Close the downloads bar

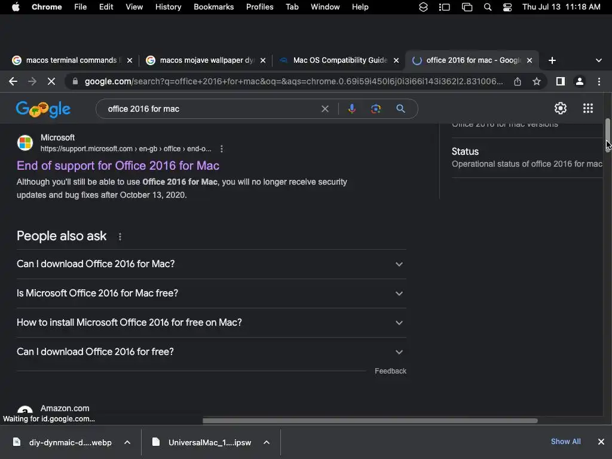601,442
